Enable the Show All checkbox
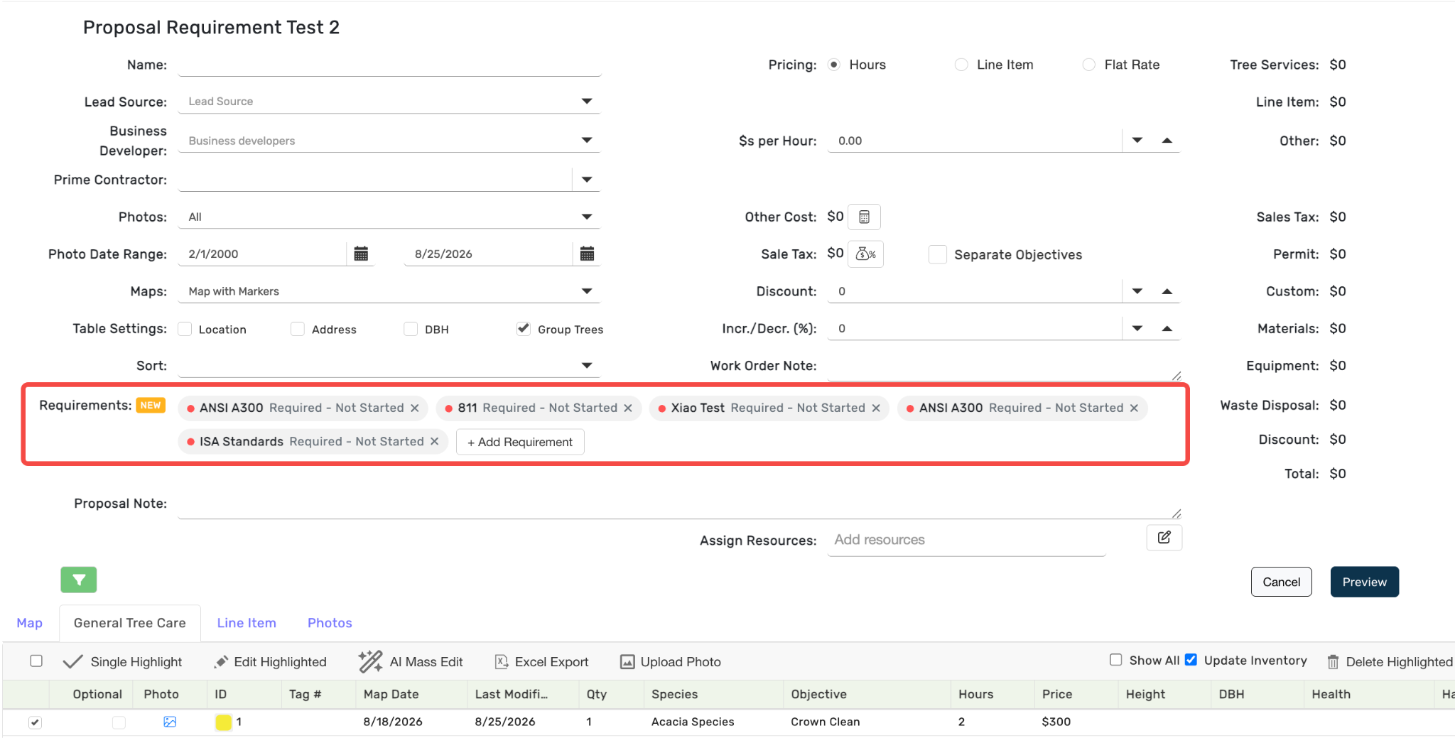Screen dimensions: 1455x738 tap(1116, 660)
